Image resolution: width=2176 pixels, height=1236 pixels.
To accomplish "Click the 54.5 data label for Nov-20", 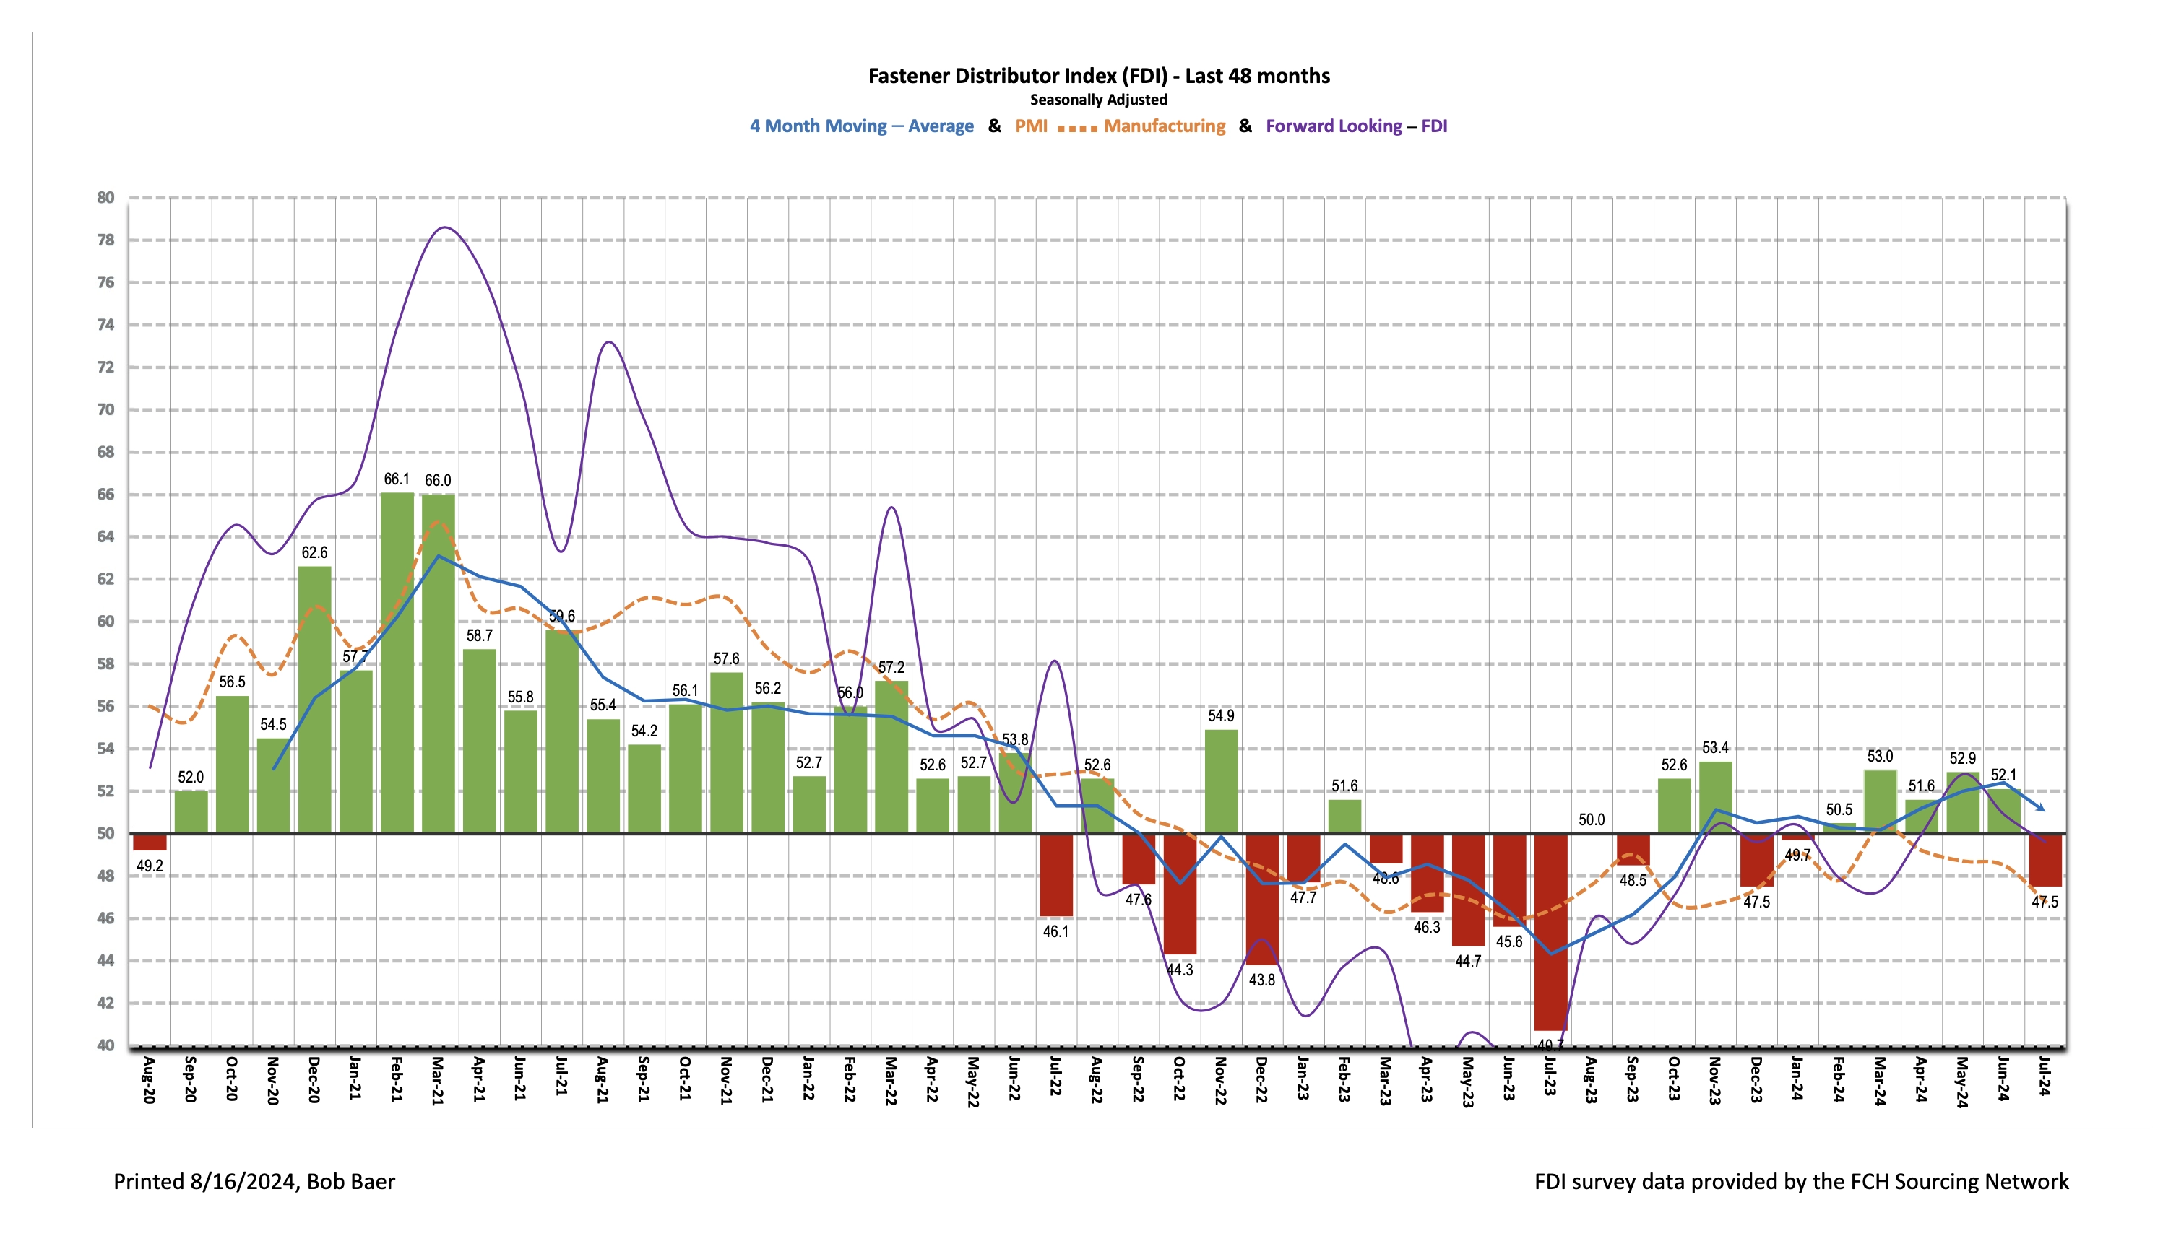I will tap(272, 724).
